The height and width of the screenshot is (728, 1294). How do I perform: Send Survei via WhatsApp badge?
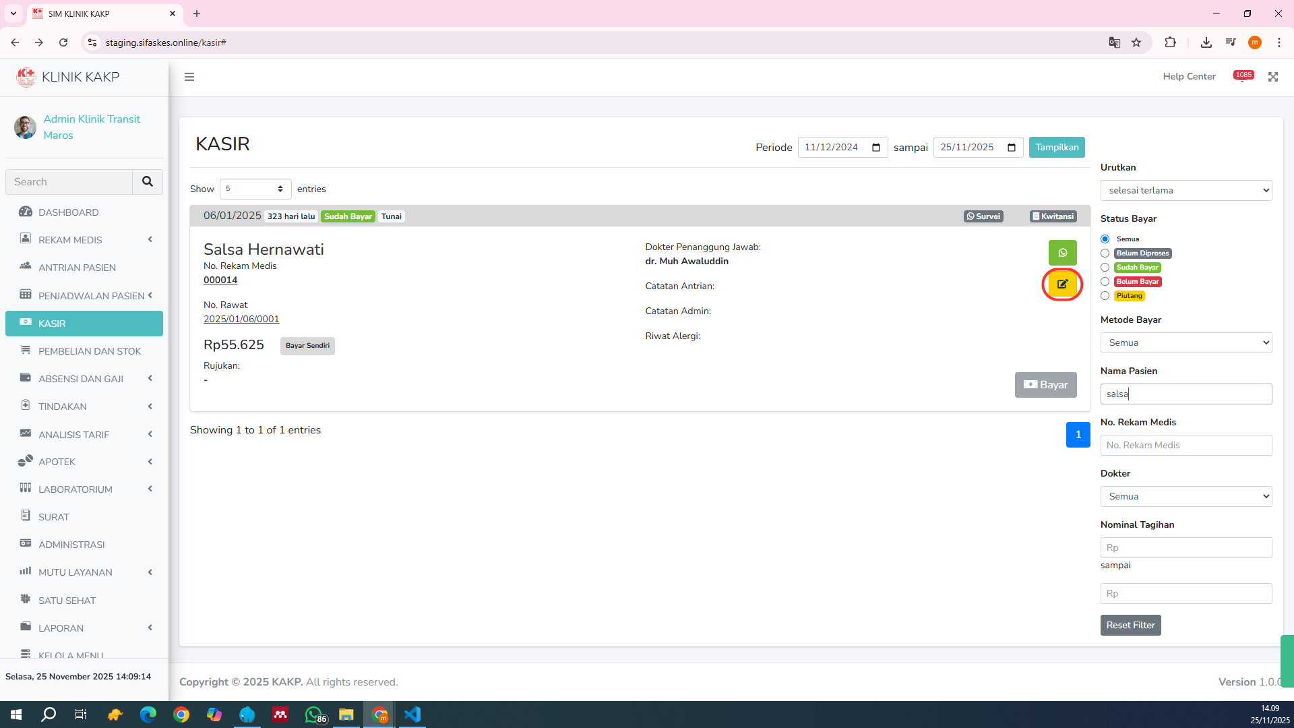tap(983, 216)
